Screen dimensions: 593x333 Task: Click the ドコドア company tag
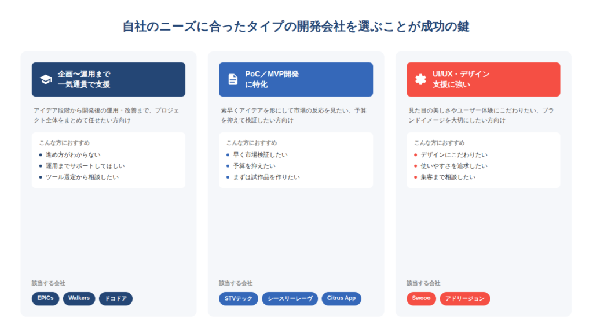tap(116, 298)
